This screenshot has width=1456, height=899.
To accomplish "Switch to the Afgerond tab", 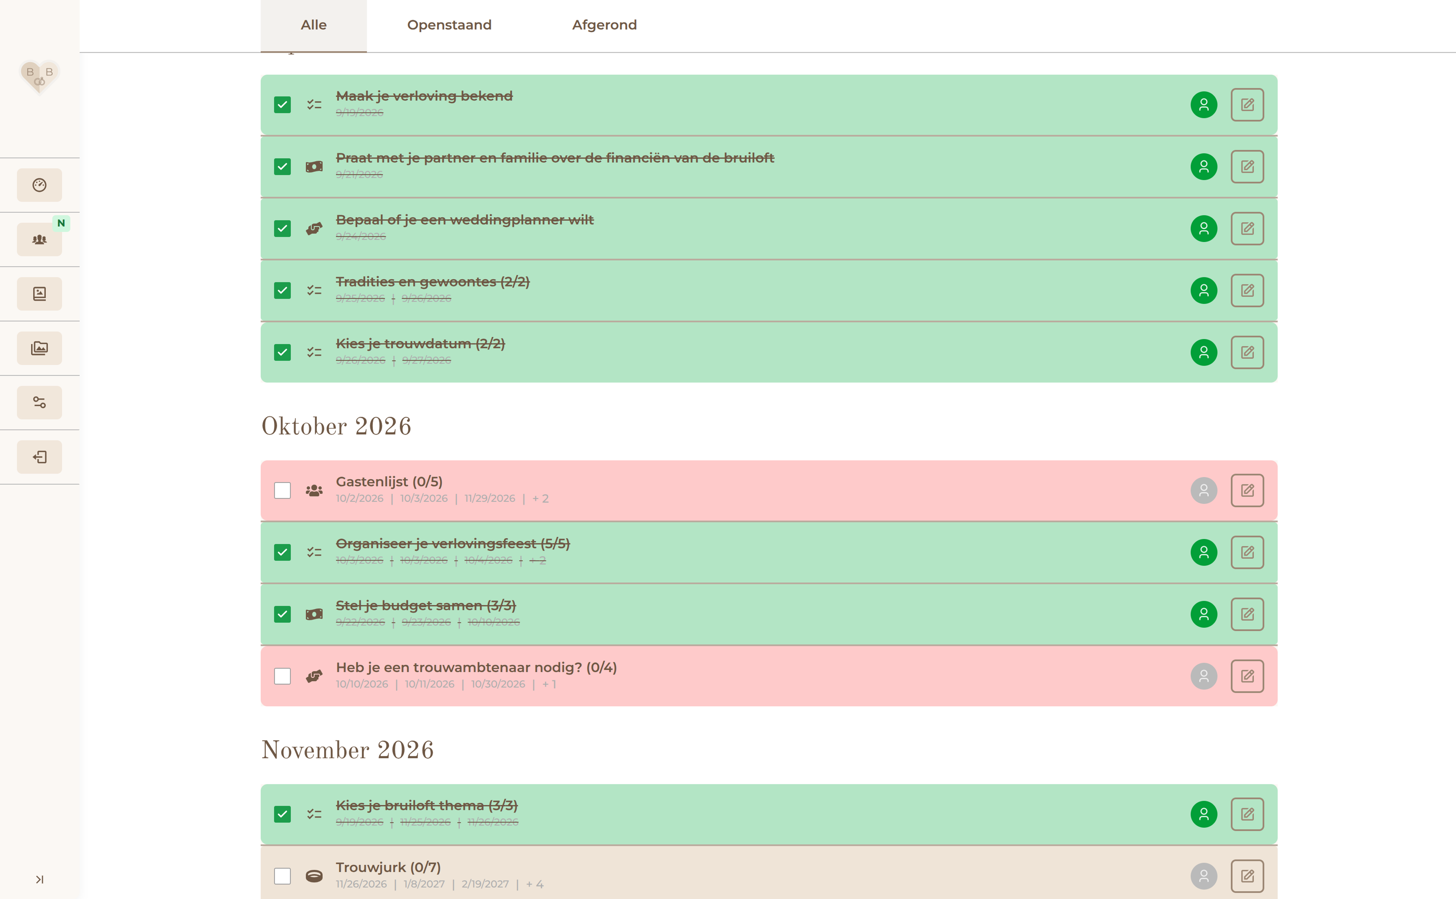I will (604, 25).
